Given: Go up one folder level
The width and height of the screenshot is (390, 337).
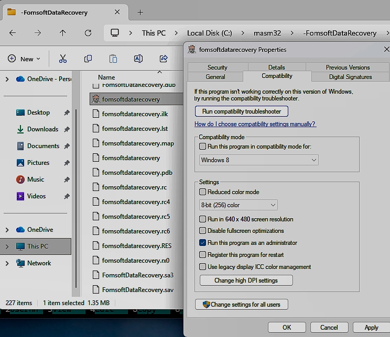Looking at the screenshot, I should [x=63, y=33].
